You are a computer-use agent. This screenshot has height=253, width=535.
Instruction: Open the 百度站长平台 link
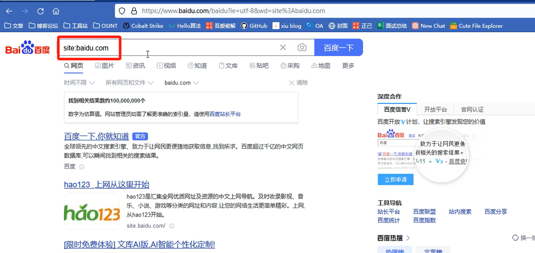point(225,114)
